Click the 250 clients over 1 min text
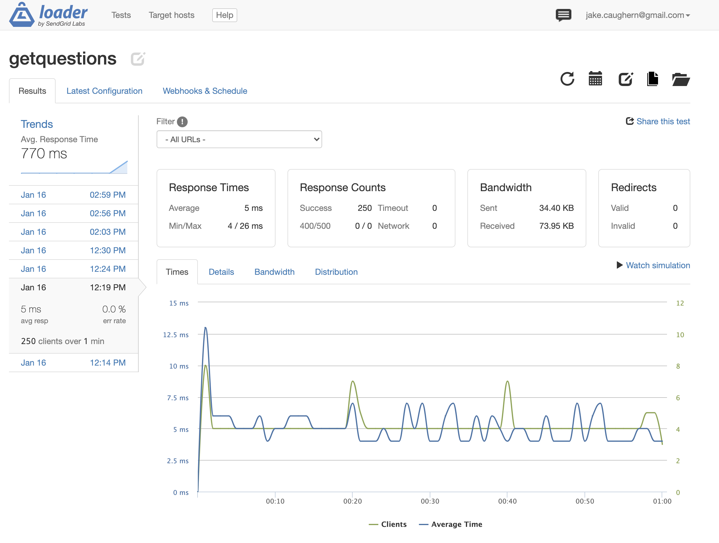Image resolution: width=719 pixels, height=543 pixels. tap(63, 341)
